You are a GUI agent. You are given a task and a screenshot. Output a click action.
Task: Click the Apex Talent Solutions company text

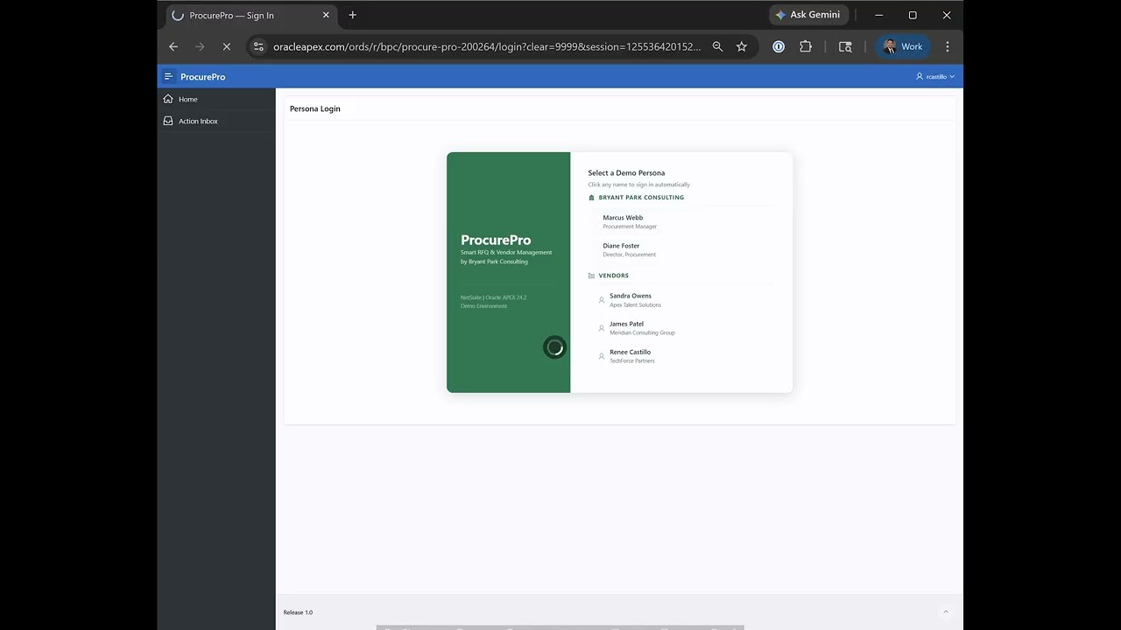[x=635, y=305]
